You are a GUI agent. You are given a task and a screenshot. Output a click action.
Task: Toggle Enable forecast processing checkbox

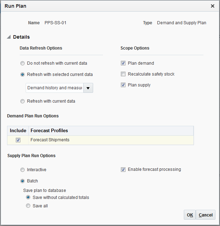(123, 169)
